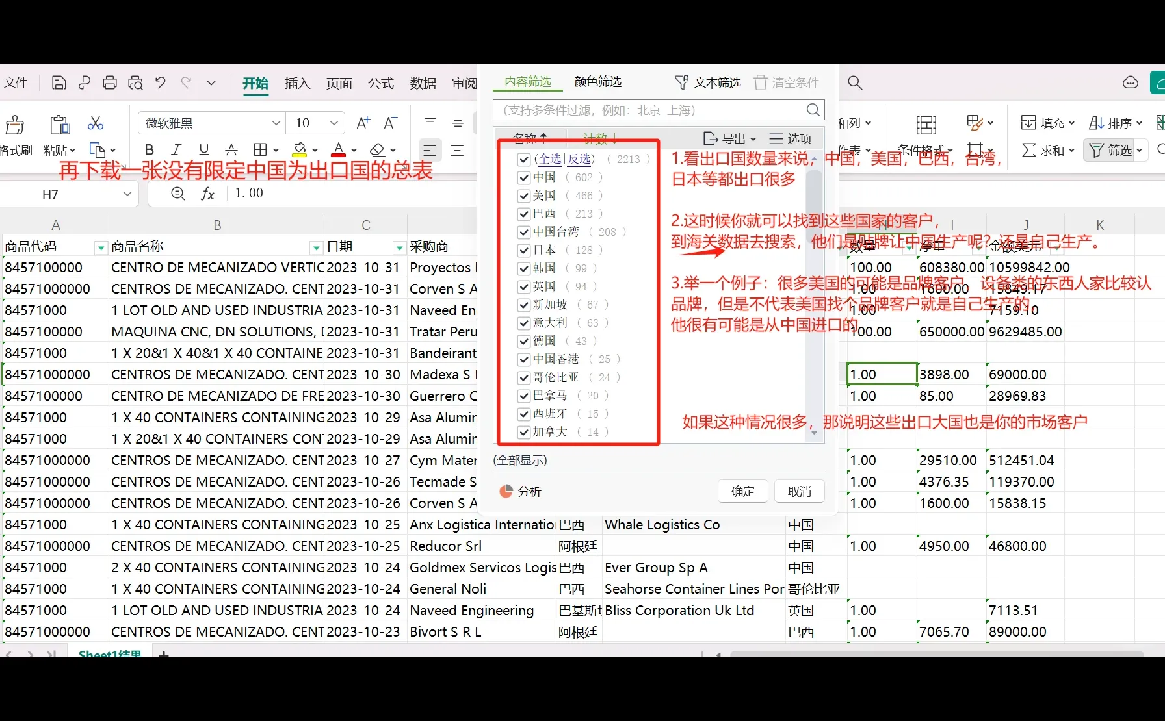1165x721 pixels.
Task: Click the Print icon
Action: tap(109, 82)
